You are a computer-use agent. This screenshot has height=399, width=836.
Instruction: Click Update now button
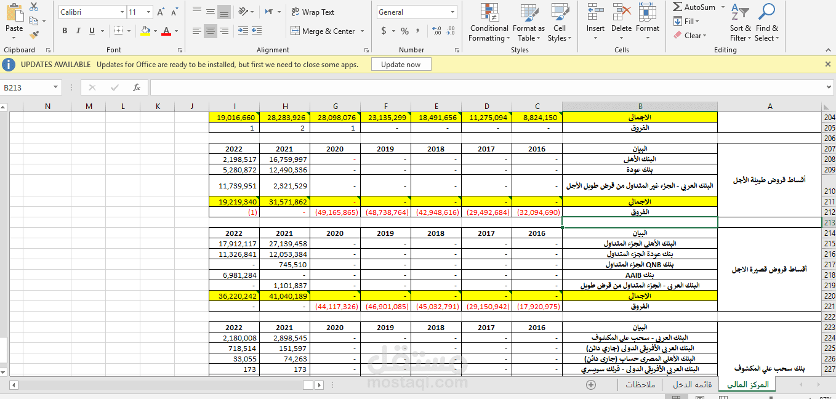click(401, 65)
